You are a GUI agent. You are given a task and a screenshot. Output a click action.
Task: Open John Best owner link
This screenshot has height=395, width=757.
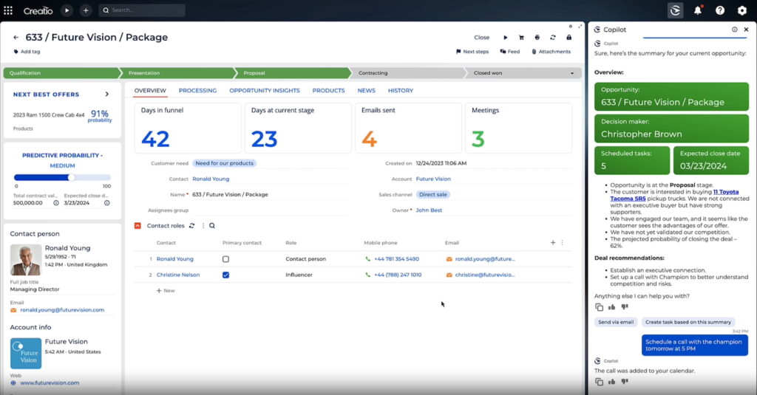[x=429, y=210]
